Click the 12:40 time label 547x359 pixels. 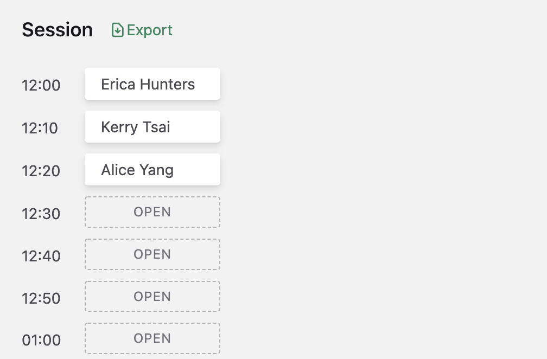(41, 256)
